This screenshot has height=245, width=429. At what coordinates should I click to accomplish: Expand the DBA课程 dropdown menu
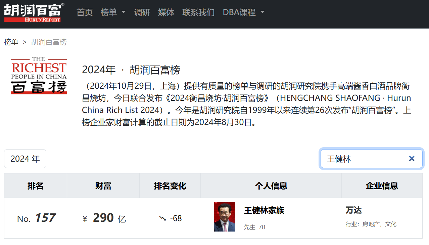pyautogui.click(x=244, y=12)
